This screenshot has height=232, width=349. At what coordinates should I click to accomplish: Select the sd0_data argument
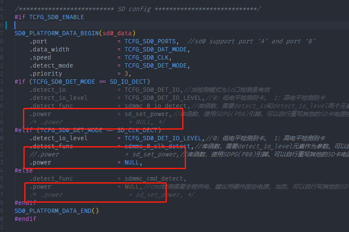click(x=117, y=33)
